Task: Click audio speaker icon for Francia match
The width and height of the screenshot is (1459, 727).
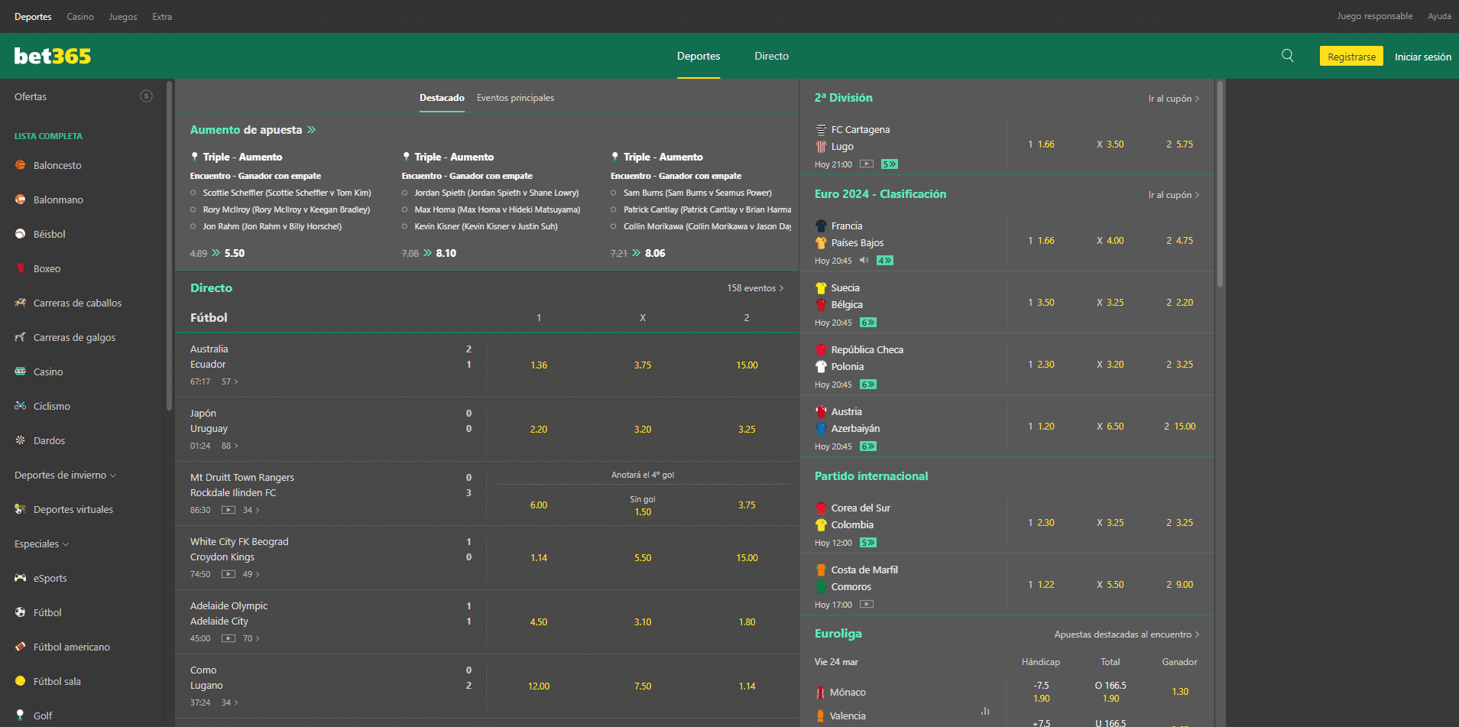Action: point(864,260)
